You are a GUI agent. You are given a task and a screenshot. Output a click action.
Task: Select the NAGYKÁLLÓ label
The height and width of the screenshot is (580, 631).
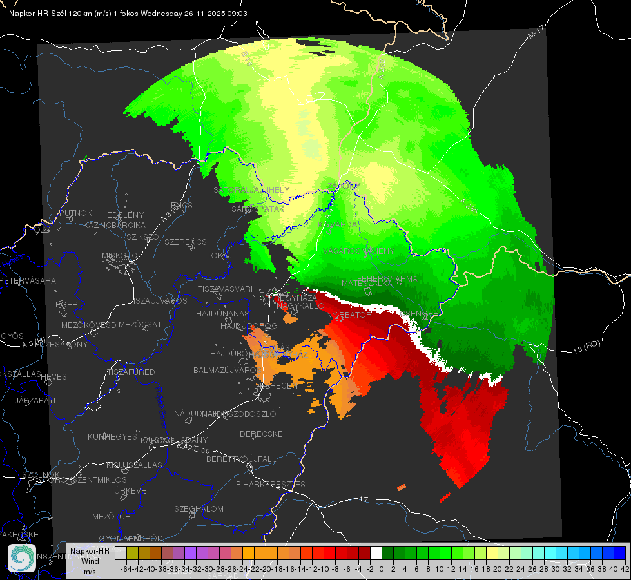tap(300, 306)
